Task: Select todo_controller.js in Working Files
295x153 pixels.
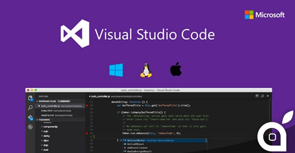Action: (60, 106)
